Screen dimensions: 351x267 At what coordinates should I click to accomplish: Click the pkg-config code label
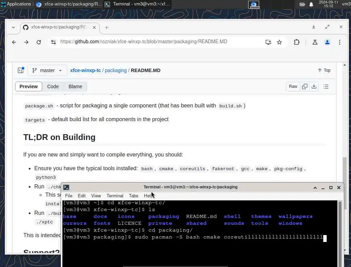288,169
